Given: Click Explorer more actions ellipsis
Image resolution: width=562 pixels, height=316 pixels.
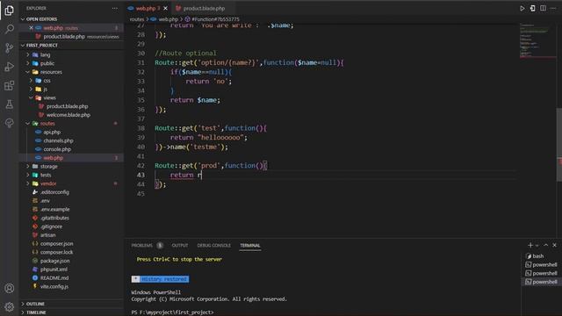Looking at the screenshot, I should click(115, 8).
